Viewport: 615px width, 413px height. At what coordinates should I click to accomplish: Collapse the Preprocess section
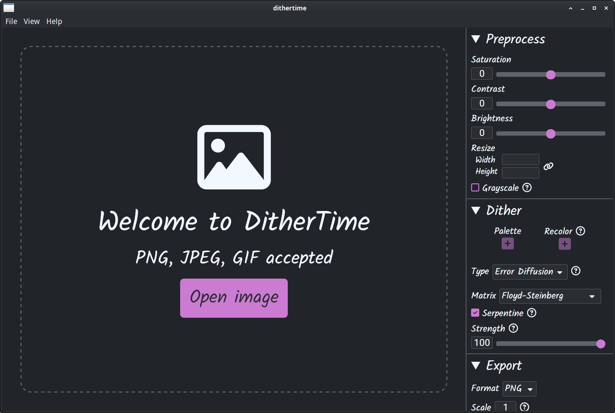click(476, 39)
